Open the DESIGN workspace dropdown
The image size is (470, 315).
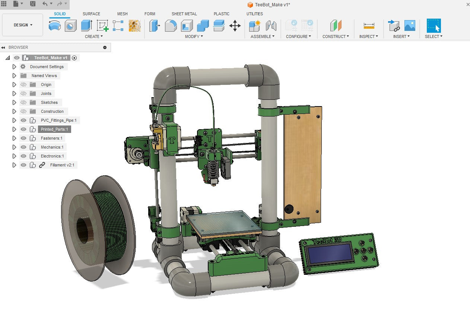pos(22,25)
